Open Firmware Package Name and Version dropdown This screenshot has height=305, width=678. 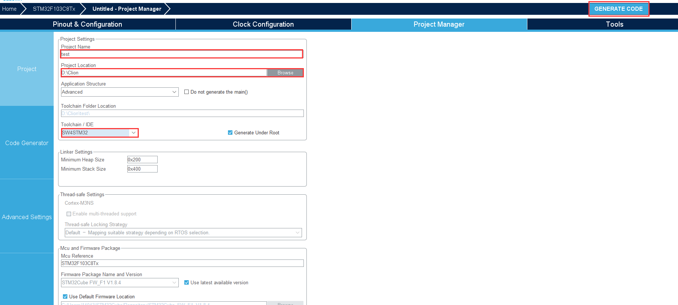pyautogui.click(x=120, y=282)
